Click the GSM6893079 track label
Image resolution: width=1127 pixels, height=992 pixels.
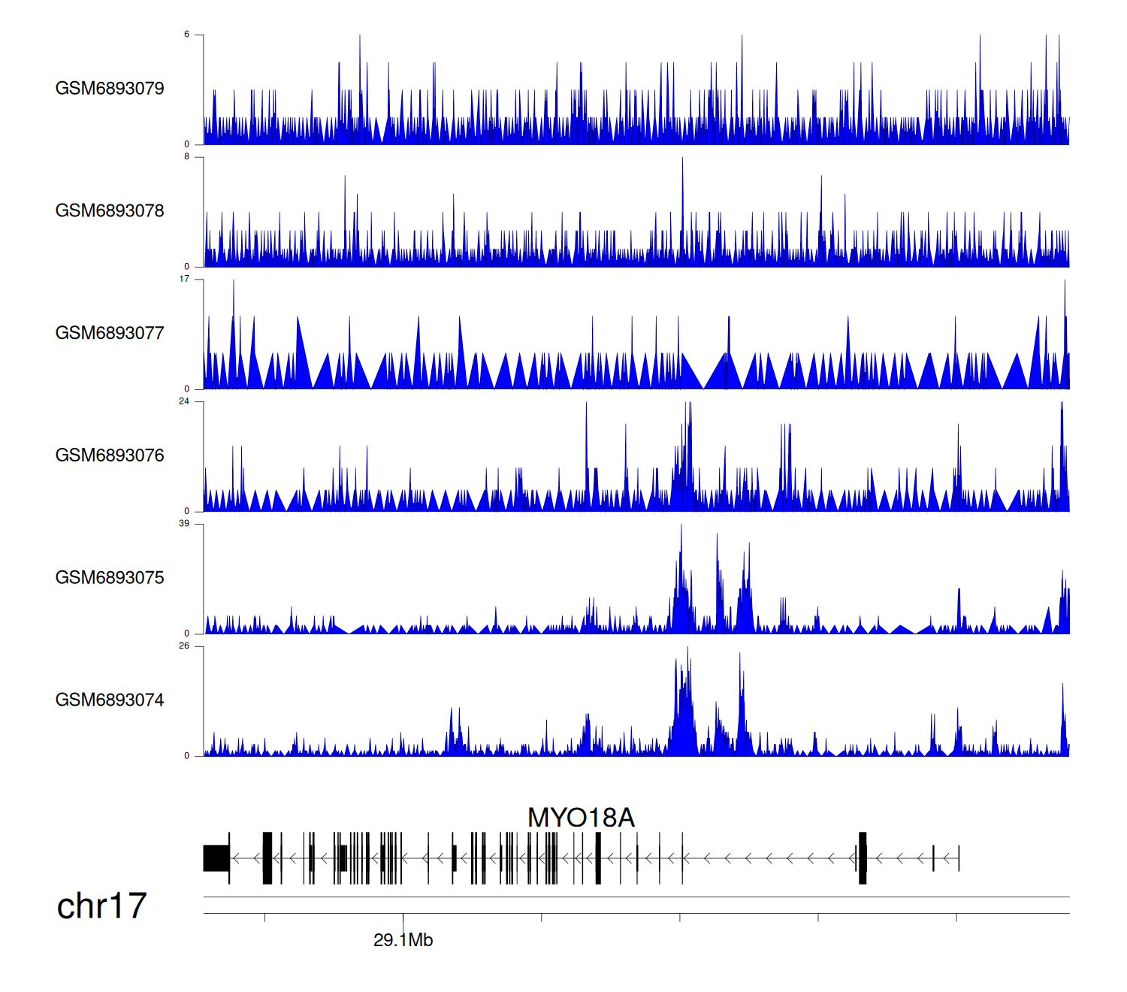(x=110, y=89)
